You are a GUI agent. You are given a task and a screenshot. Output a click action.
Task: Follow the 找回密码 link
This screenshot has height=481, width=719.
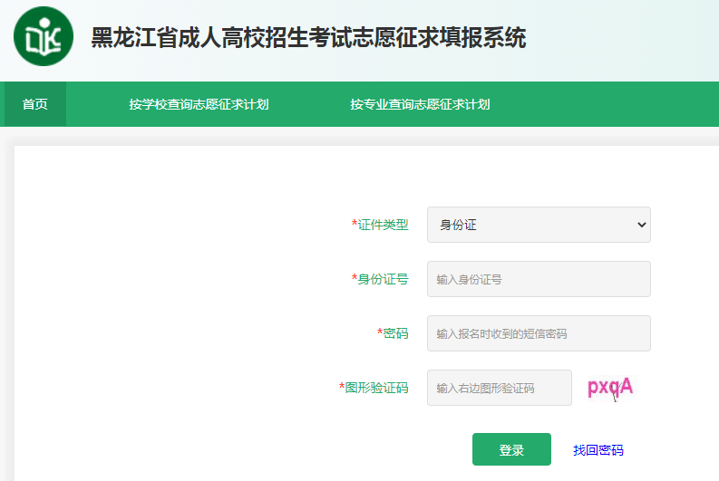[x=598, y=450]
